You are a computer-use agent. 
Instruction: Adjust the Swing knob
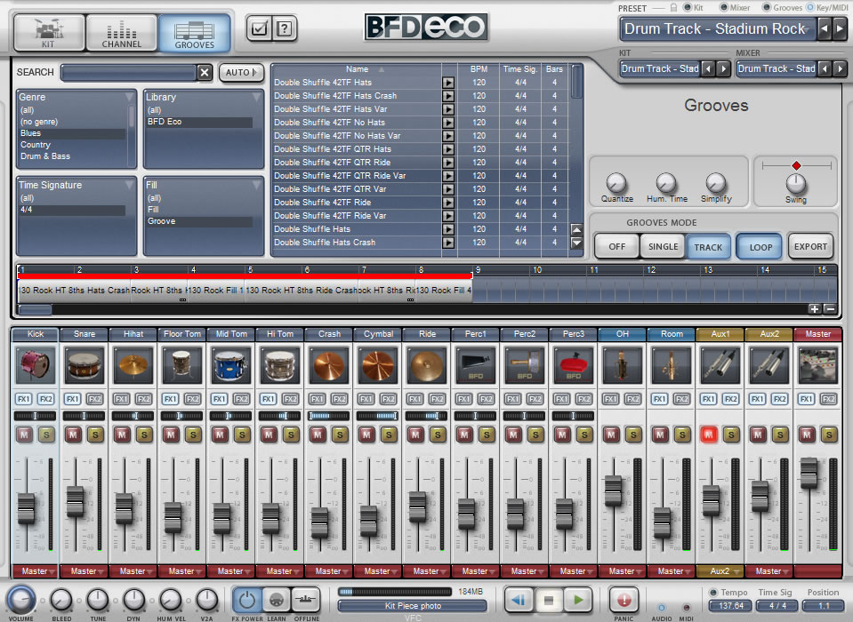coord(796,184)
